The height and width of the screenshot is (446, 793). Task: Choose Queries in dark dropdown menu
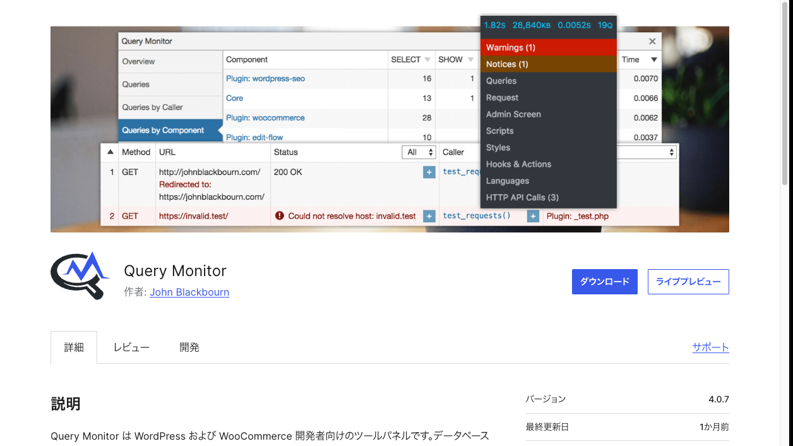pyautogui.click(x=548, y=81)
